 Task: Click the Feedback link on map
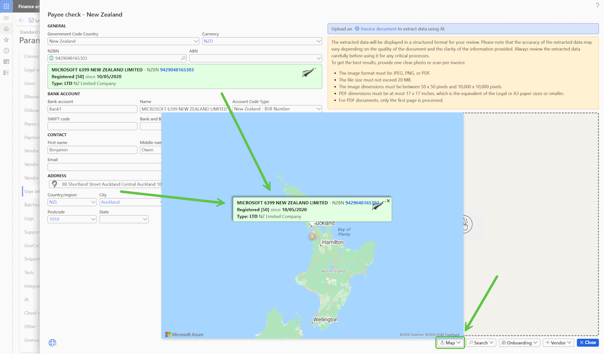coord(452,335)
